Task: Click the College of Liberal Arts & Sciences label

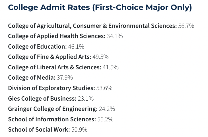Action: tap(54, 67)
